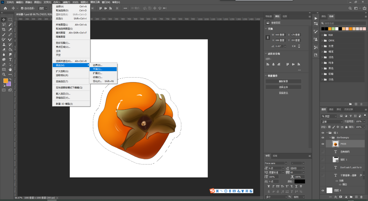Expand the RGB swatch folder
The width and height of the screenshot is (368, 201).
click(322, 35)
